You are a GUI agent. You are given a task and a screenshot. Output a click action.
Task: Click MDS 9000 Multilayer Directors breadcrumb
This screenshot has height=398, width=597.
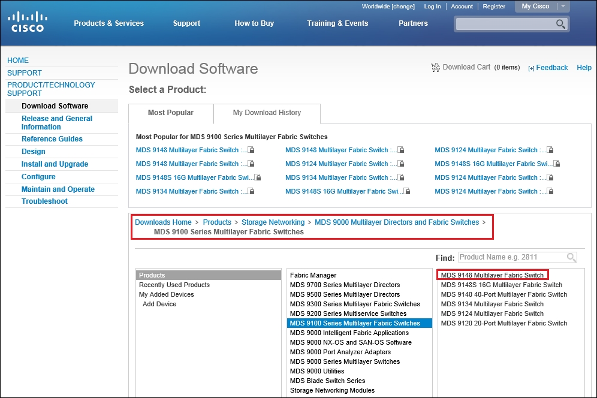coord(397,222)
